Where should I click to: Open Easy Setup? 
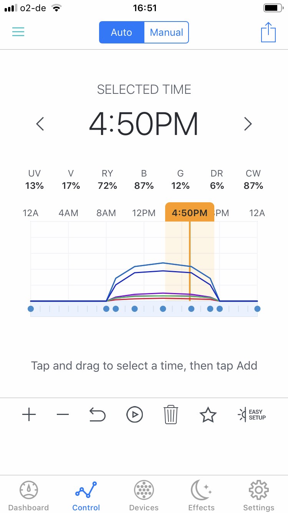pyautogui.click(x=252, y=415)
